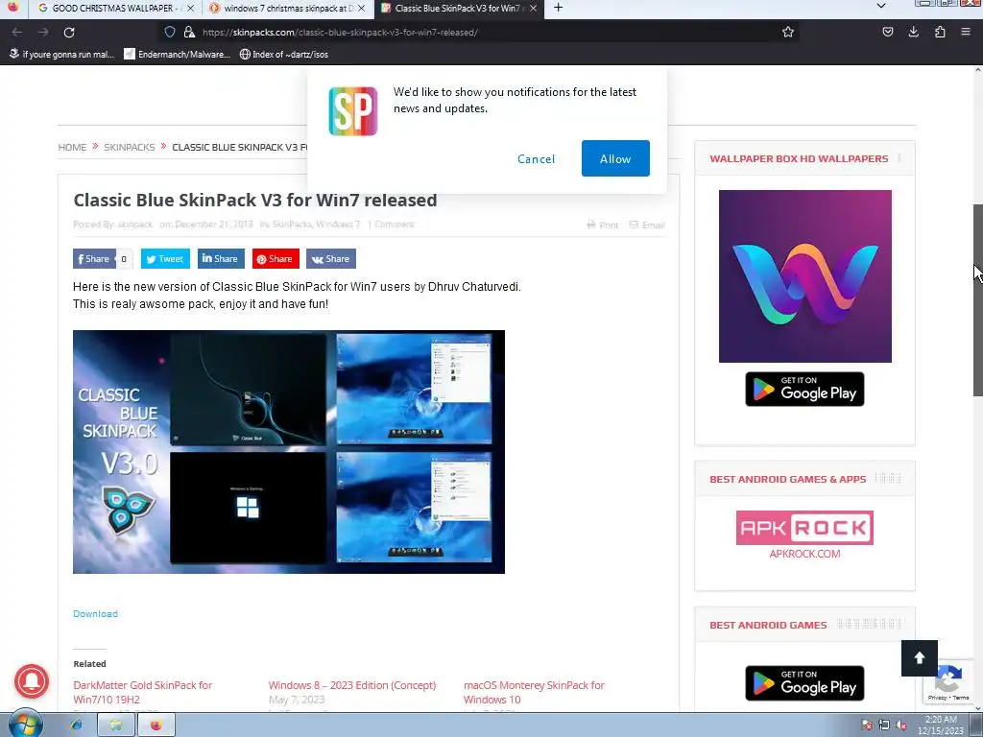Open the Windows 7 category link
Viewport: 983px width, 737px height.
338,225
